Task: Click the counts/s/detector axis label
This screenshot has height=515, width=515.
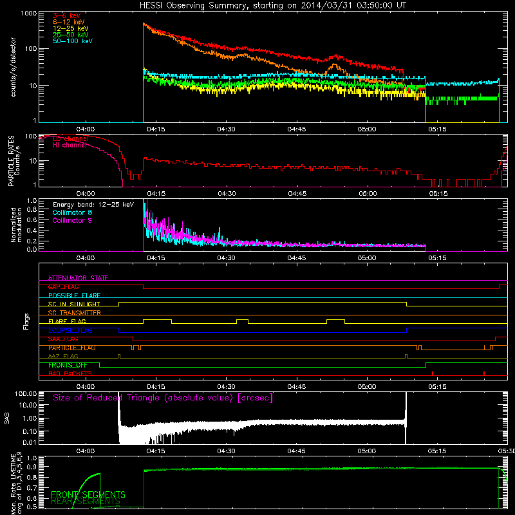Action: point(14,67)
